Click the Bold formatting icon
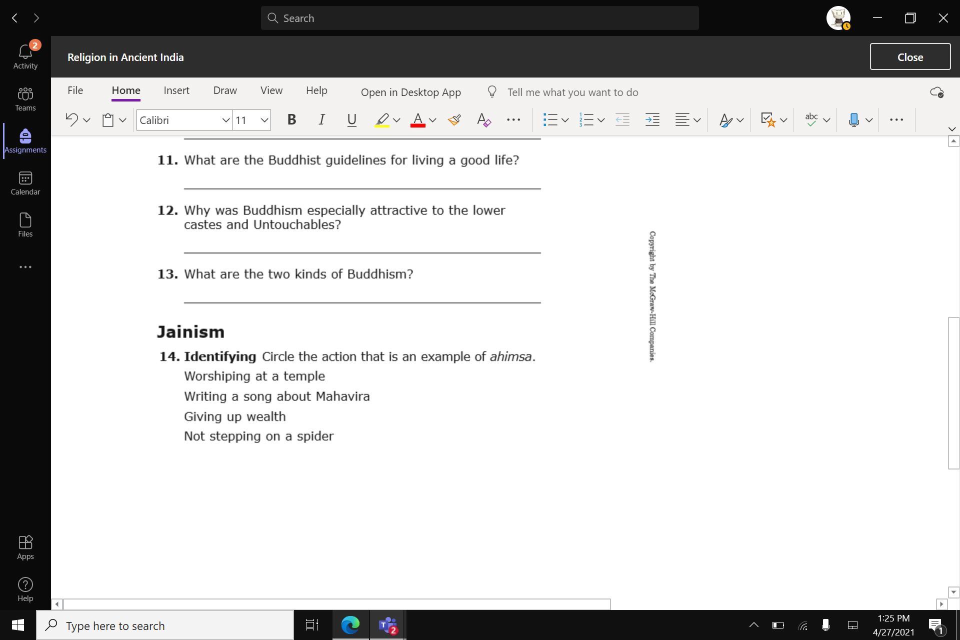The width and height of the screenshot is (960, 640). [291, 120]
